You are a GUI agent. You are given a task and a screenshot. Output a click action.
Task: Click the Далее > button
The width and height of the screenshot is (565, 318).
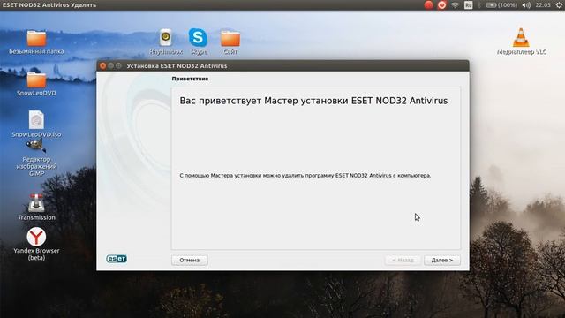coord(442,260)
